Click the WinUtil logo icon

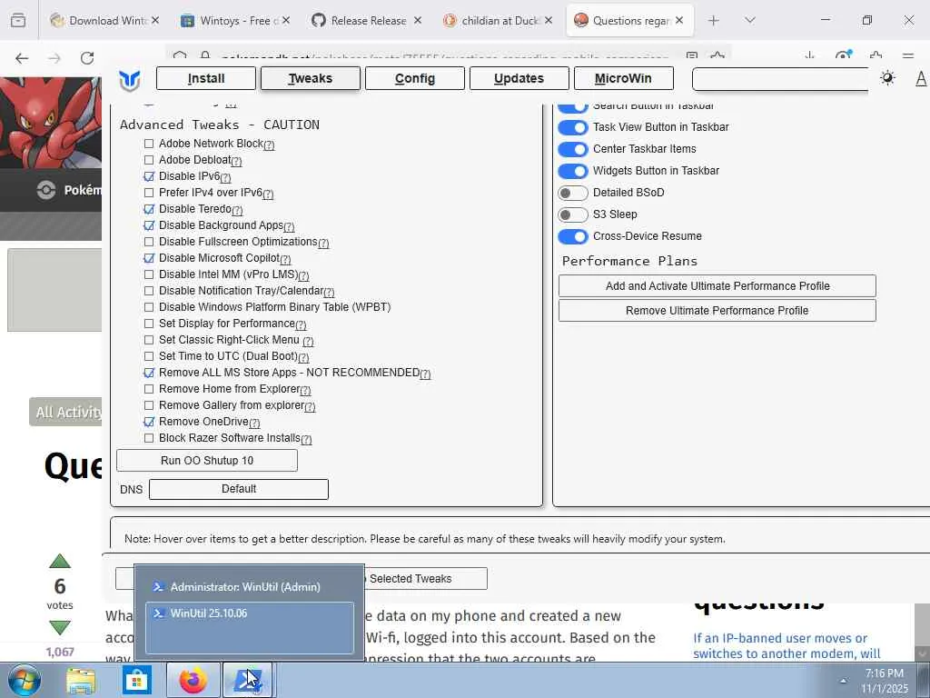pyautogui.click(x=129, y=80)
